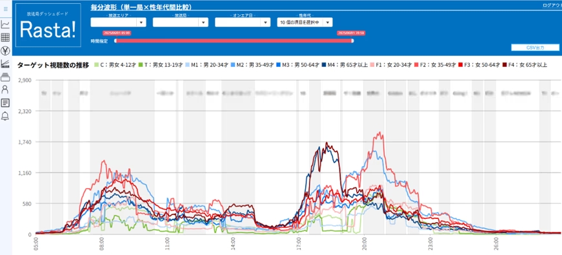Image resolution: width=562 pixels, height=255 pixels.
Task: Click the 11:00 x-axis label
Action: pyautogui.click(x=167, y=244)
